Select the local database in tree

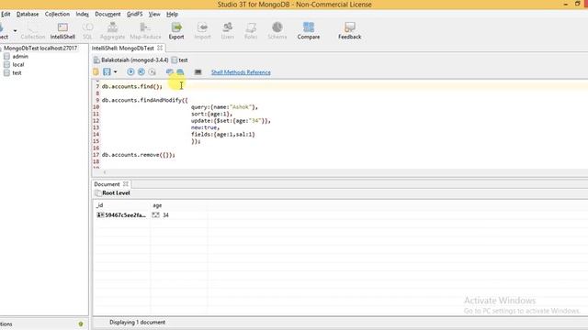18,65
